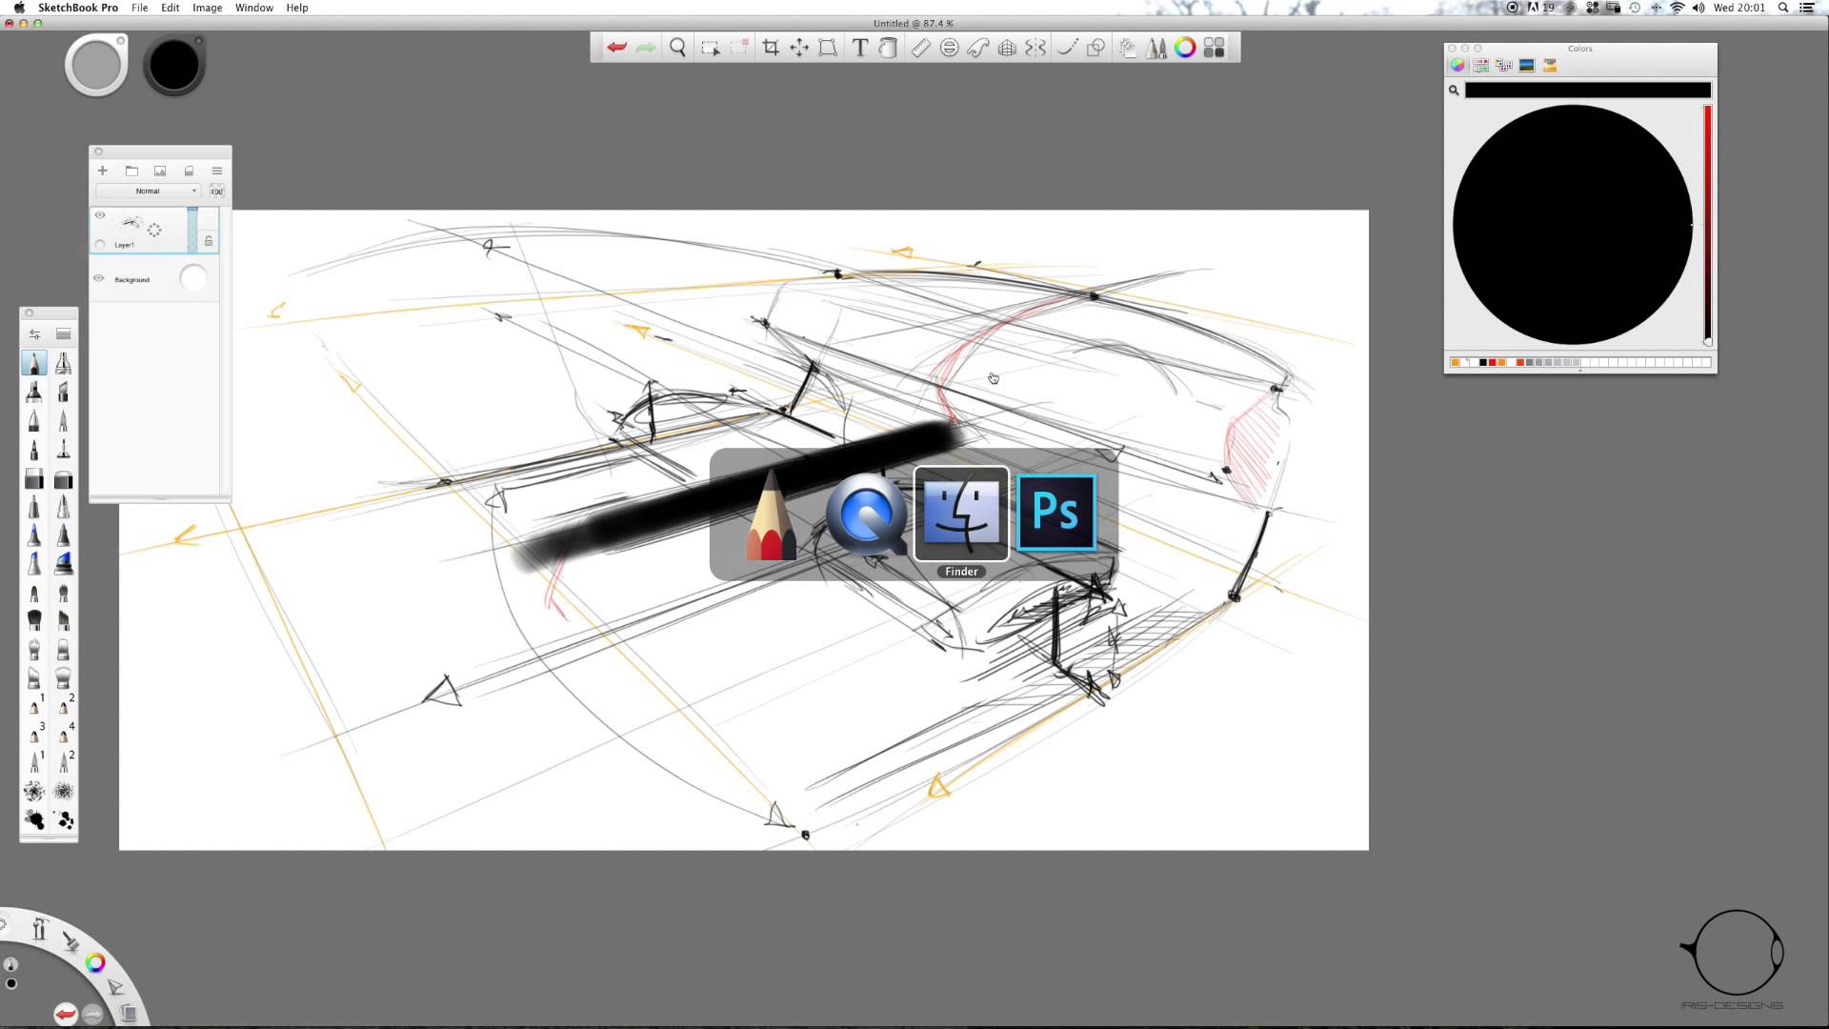Click the red brightness slider in Colors
This screenshot has width=1829, height=1029.
pyautogui.click(x=1707, y=224)
